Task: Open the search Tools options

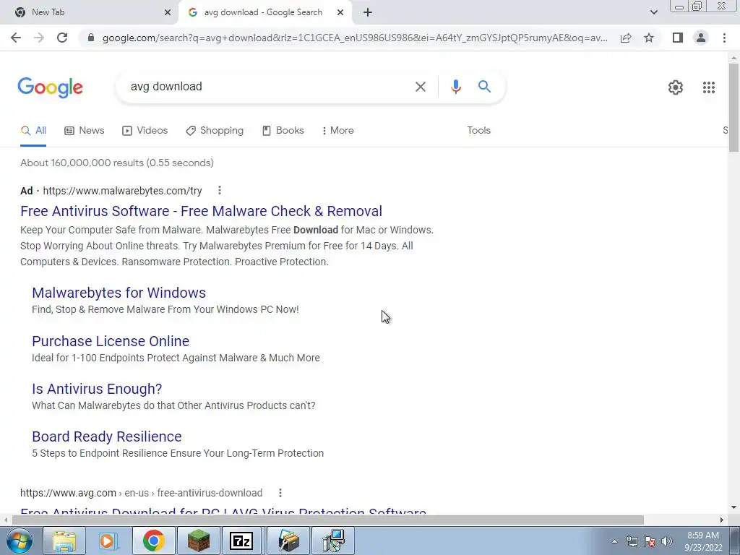Action: [478, 131]
